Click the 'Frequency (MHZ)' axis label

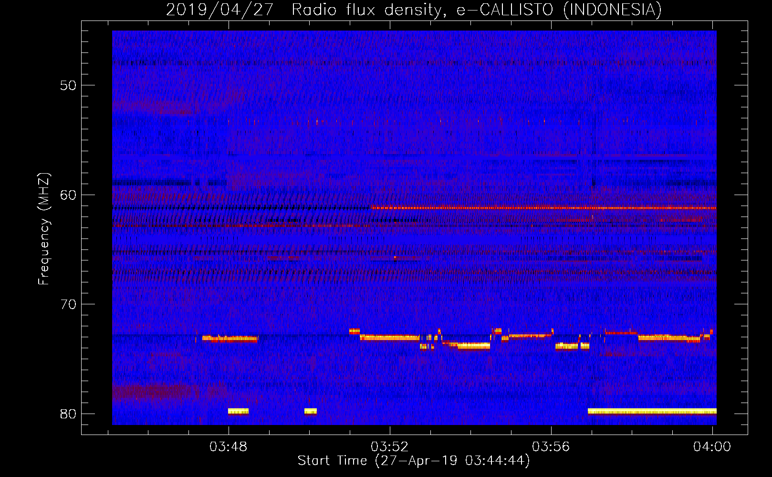pyautogui.click(x=44, y=229)
